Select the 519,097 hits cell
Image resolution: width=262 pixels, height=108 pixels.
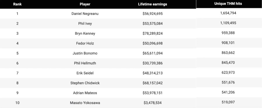click(x=228, y=102)
